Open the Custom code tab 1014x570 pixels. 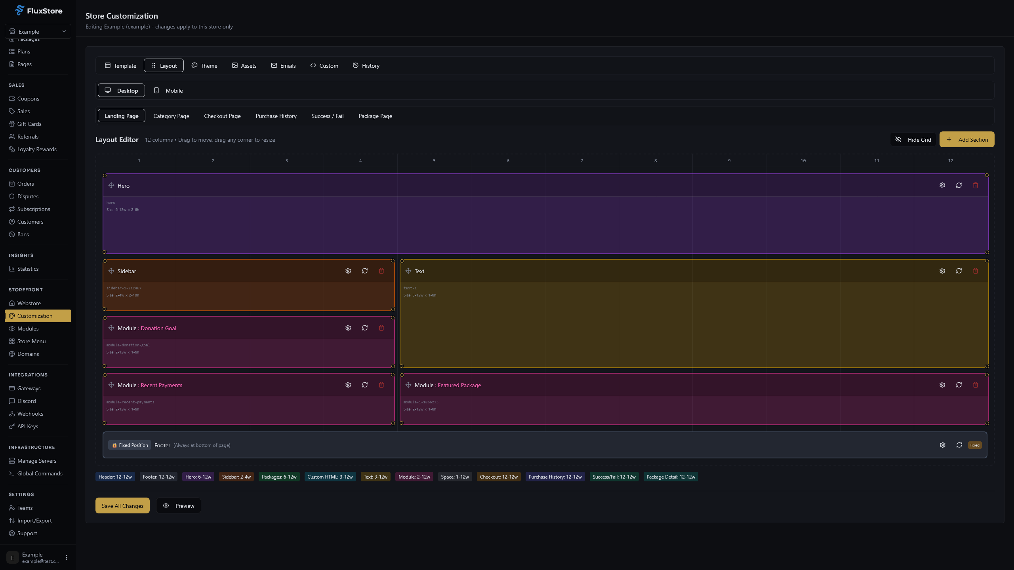tap(324, 65)
